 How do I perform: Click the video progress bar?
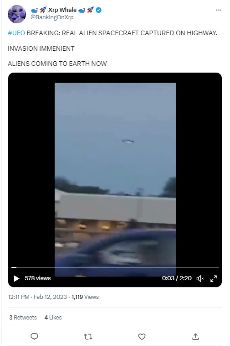115,267
